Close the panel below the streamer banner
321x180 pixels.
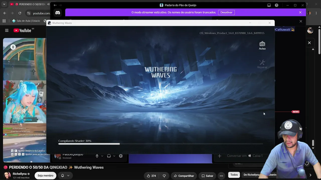click(x=301, y=21)
